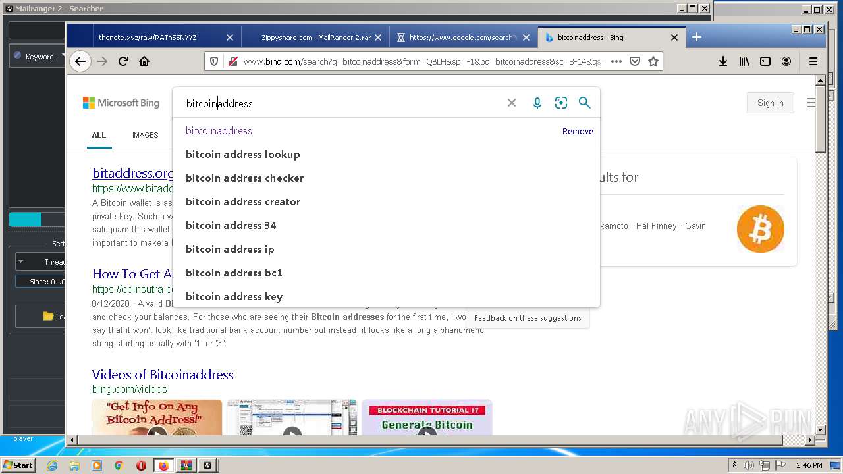Open Firefox downloads panel
This screenshot has width=843, height=474.
[723, 61]
